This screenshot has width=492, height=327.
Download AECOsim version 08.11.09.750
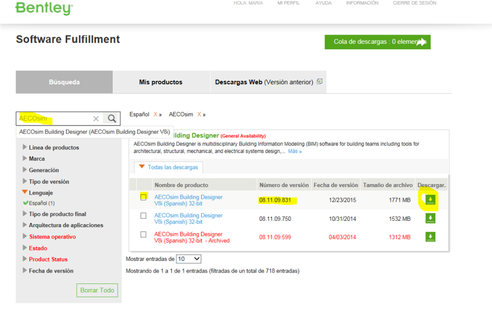[x=430, y=218]
